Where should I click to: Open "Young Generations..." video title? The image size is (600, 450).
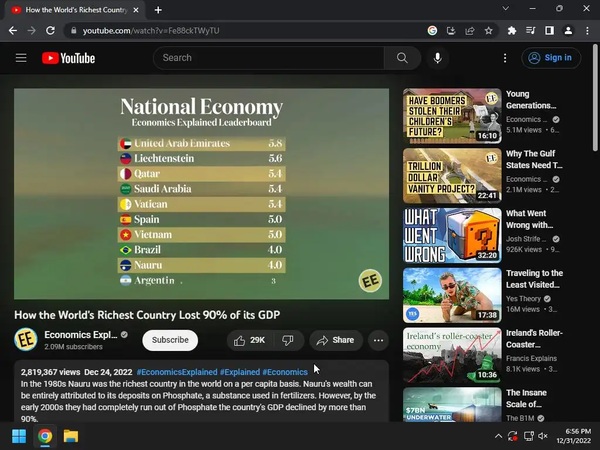coord(531,100)
